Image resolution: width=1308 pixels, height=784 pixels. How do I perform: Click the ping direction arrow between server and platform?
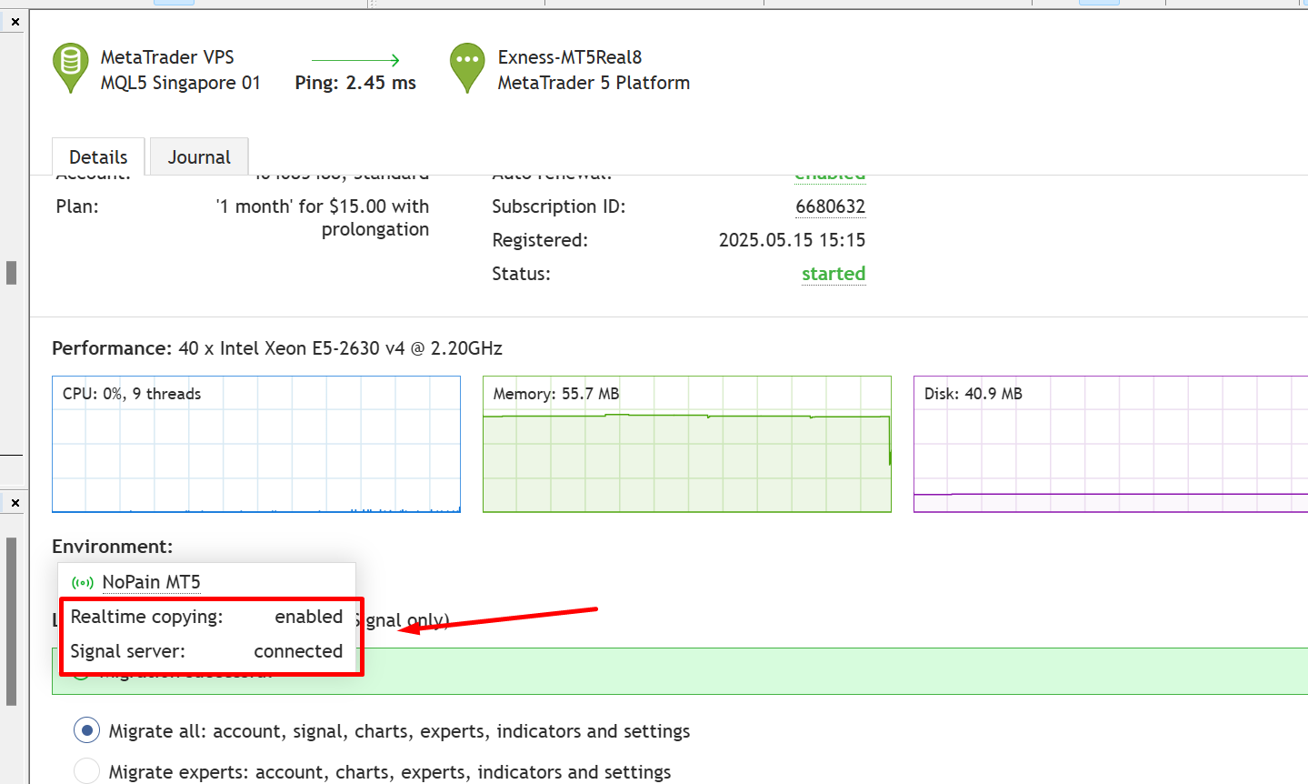355,60
